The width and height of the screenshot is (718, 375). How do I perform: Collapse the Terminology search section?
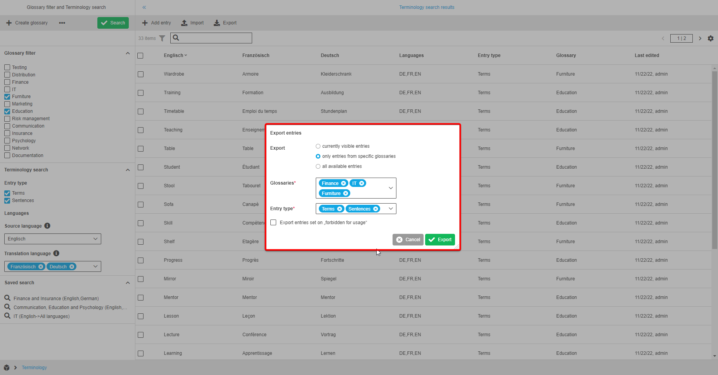click(x=128, y=170)
